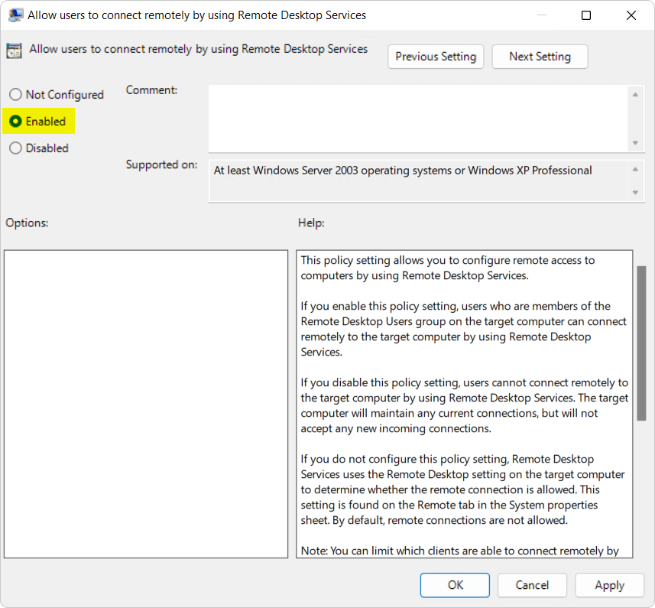Click the empty Options list box
The height and width of the screenshot is (608, 655).
point(146,404)
